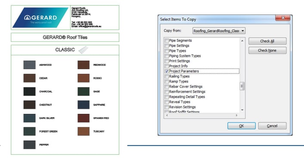304x168 pixels.
Task: Check the Ramp Types checkbox
Action: click(167, 82)
